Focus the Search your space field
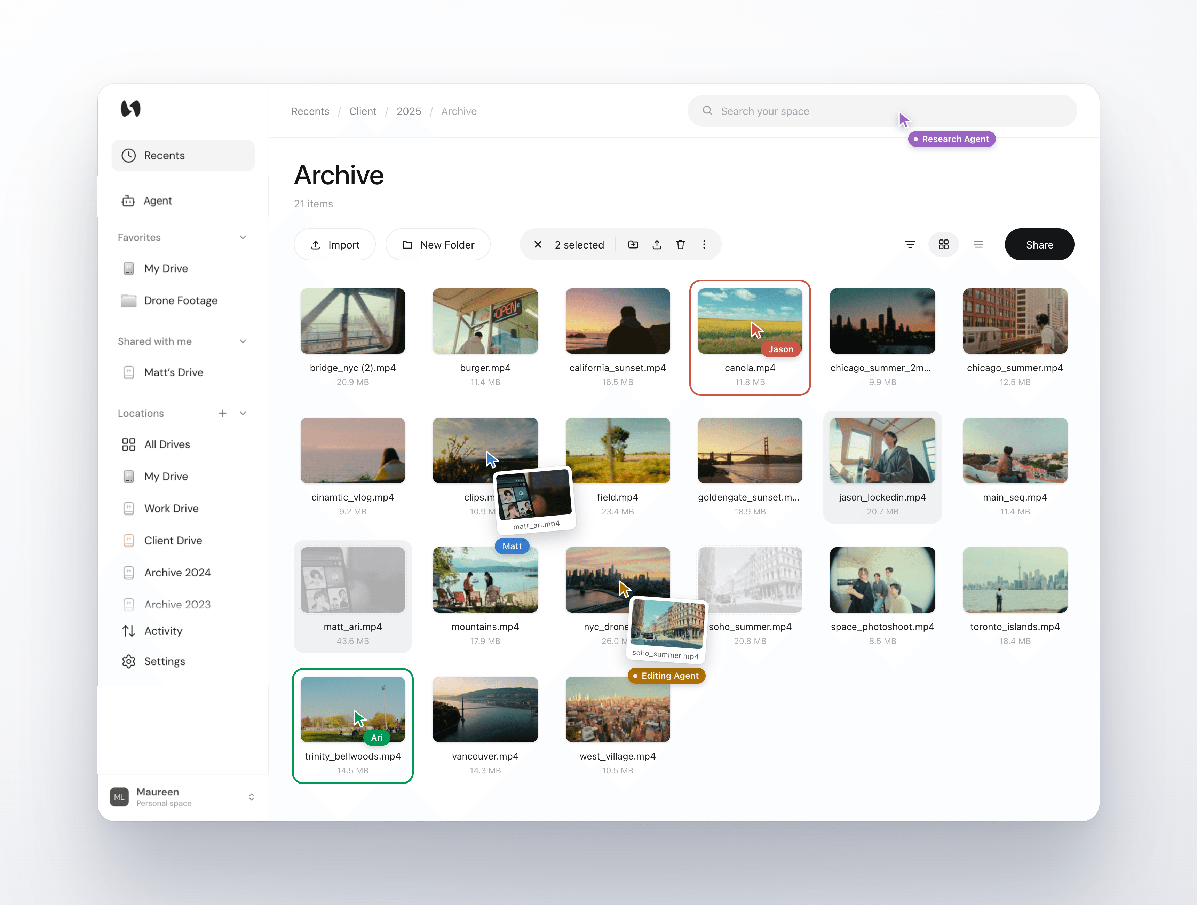 881,111
